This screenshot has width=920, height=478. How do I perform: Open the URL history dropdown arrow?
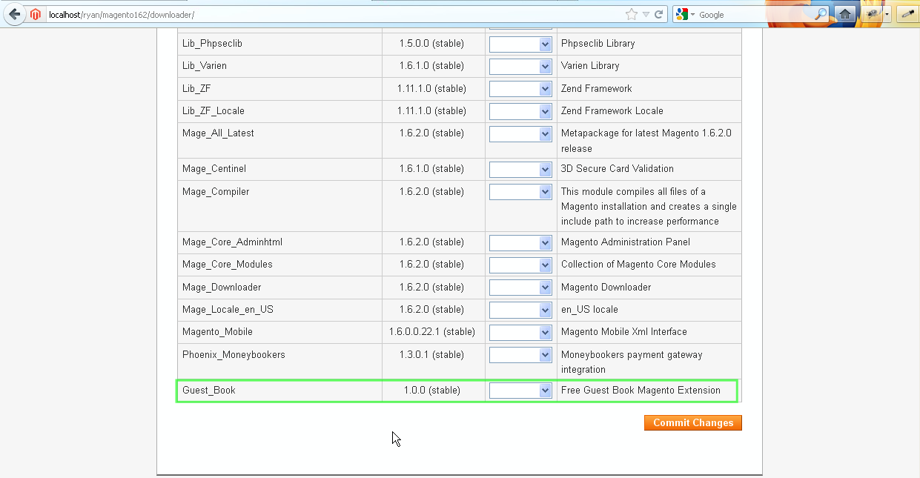(x=646, y=14)
